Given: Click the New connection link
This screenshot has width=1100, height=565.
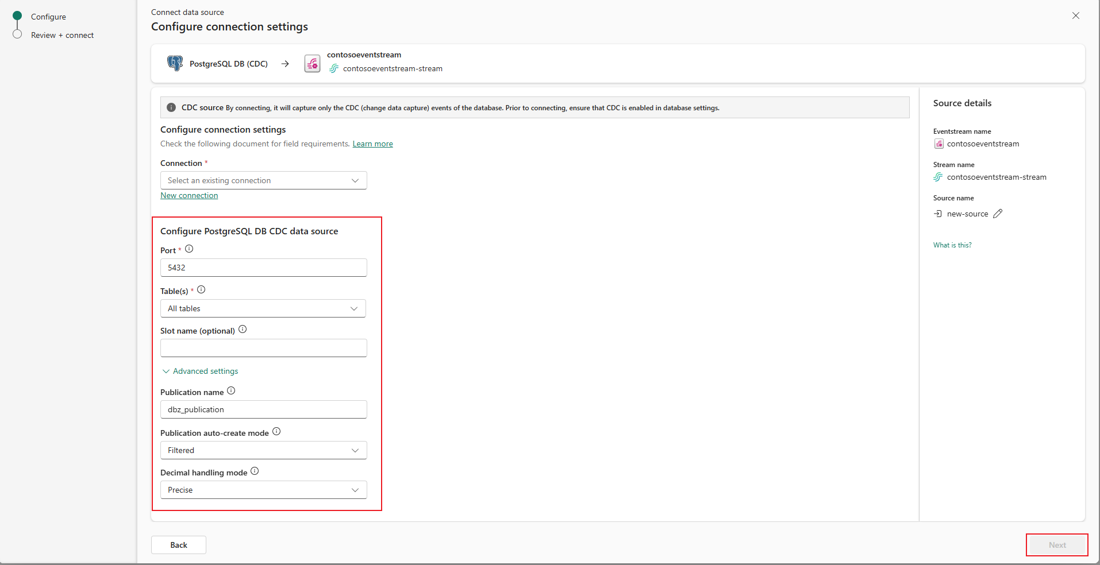Looking at the screenshot, I should (x=189, y=195).
